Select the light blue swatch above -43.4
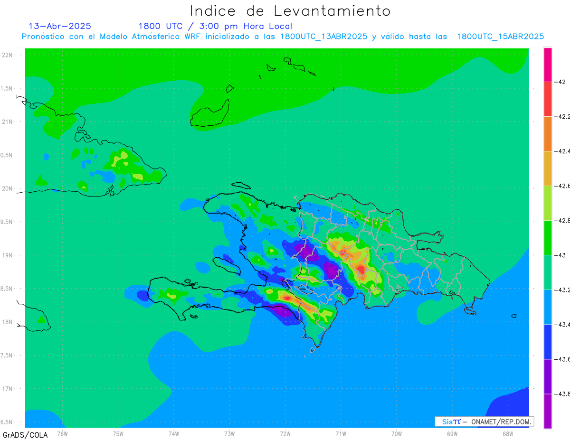570x440 pixels. 548,307
